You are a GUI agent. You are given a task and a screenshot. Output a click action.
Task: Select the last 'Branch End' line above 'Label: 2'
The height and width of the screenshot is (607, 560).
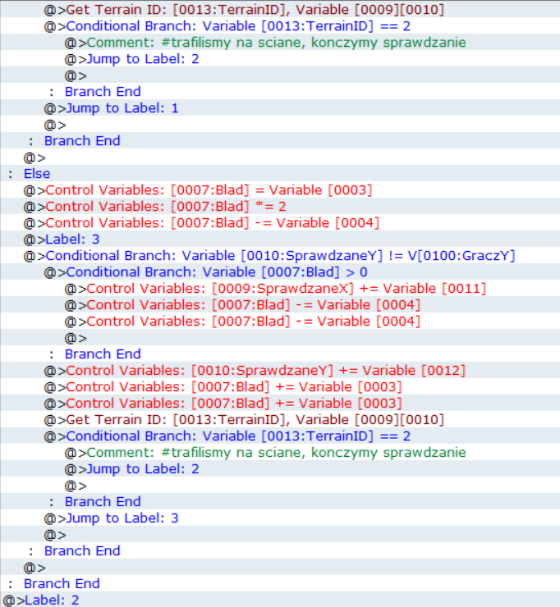pos(280,583)
